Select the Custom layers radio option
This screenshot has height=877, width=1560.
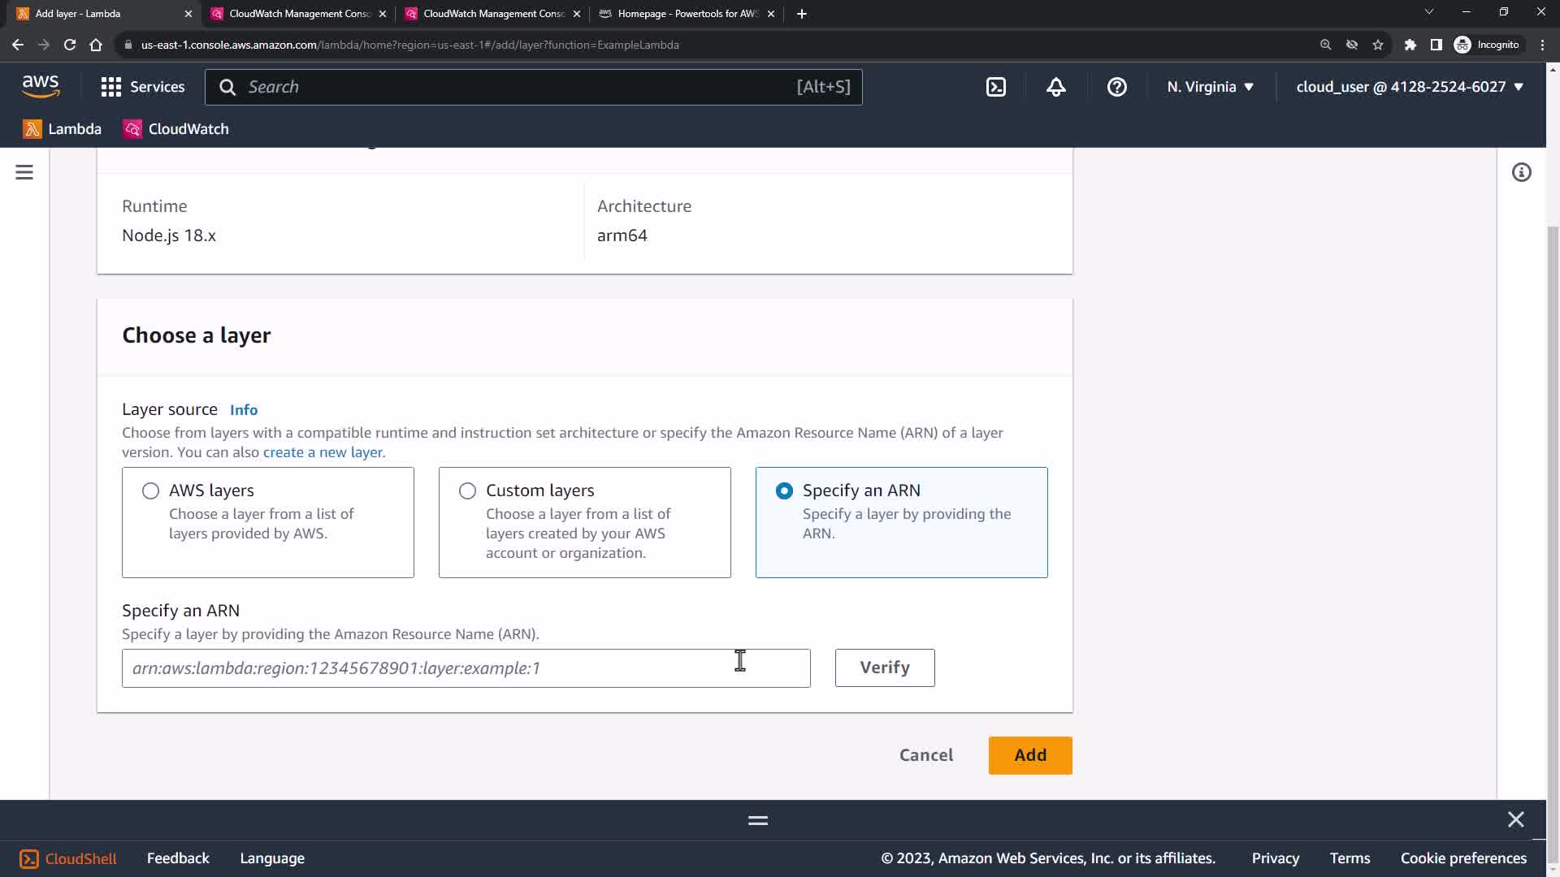click(x=467, y=490)
